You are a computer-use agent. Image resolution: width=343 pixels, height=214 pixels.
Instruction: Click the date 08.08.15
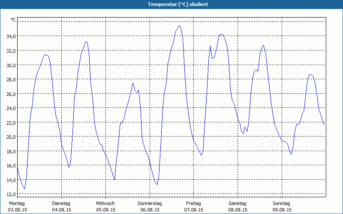(x=238, y=210)
